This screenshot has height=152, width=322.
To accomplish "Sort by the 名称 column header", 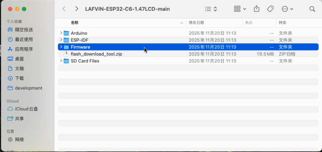I will pos(74,23).
